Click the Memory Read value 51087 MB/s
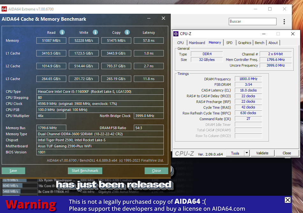 coord(51,40)
